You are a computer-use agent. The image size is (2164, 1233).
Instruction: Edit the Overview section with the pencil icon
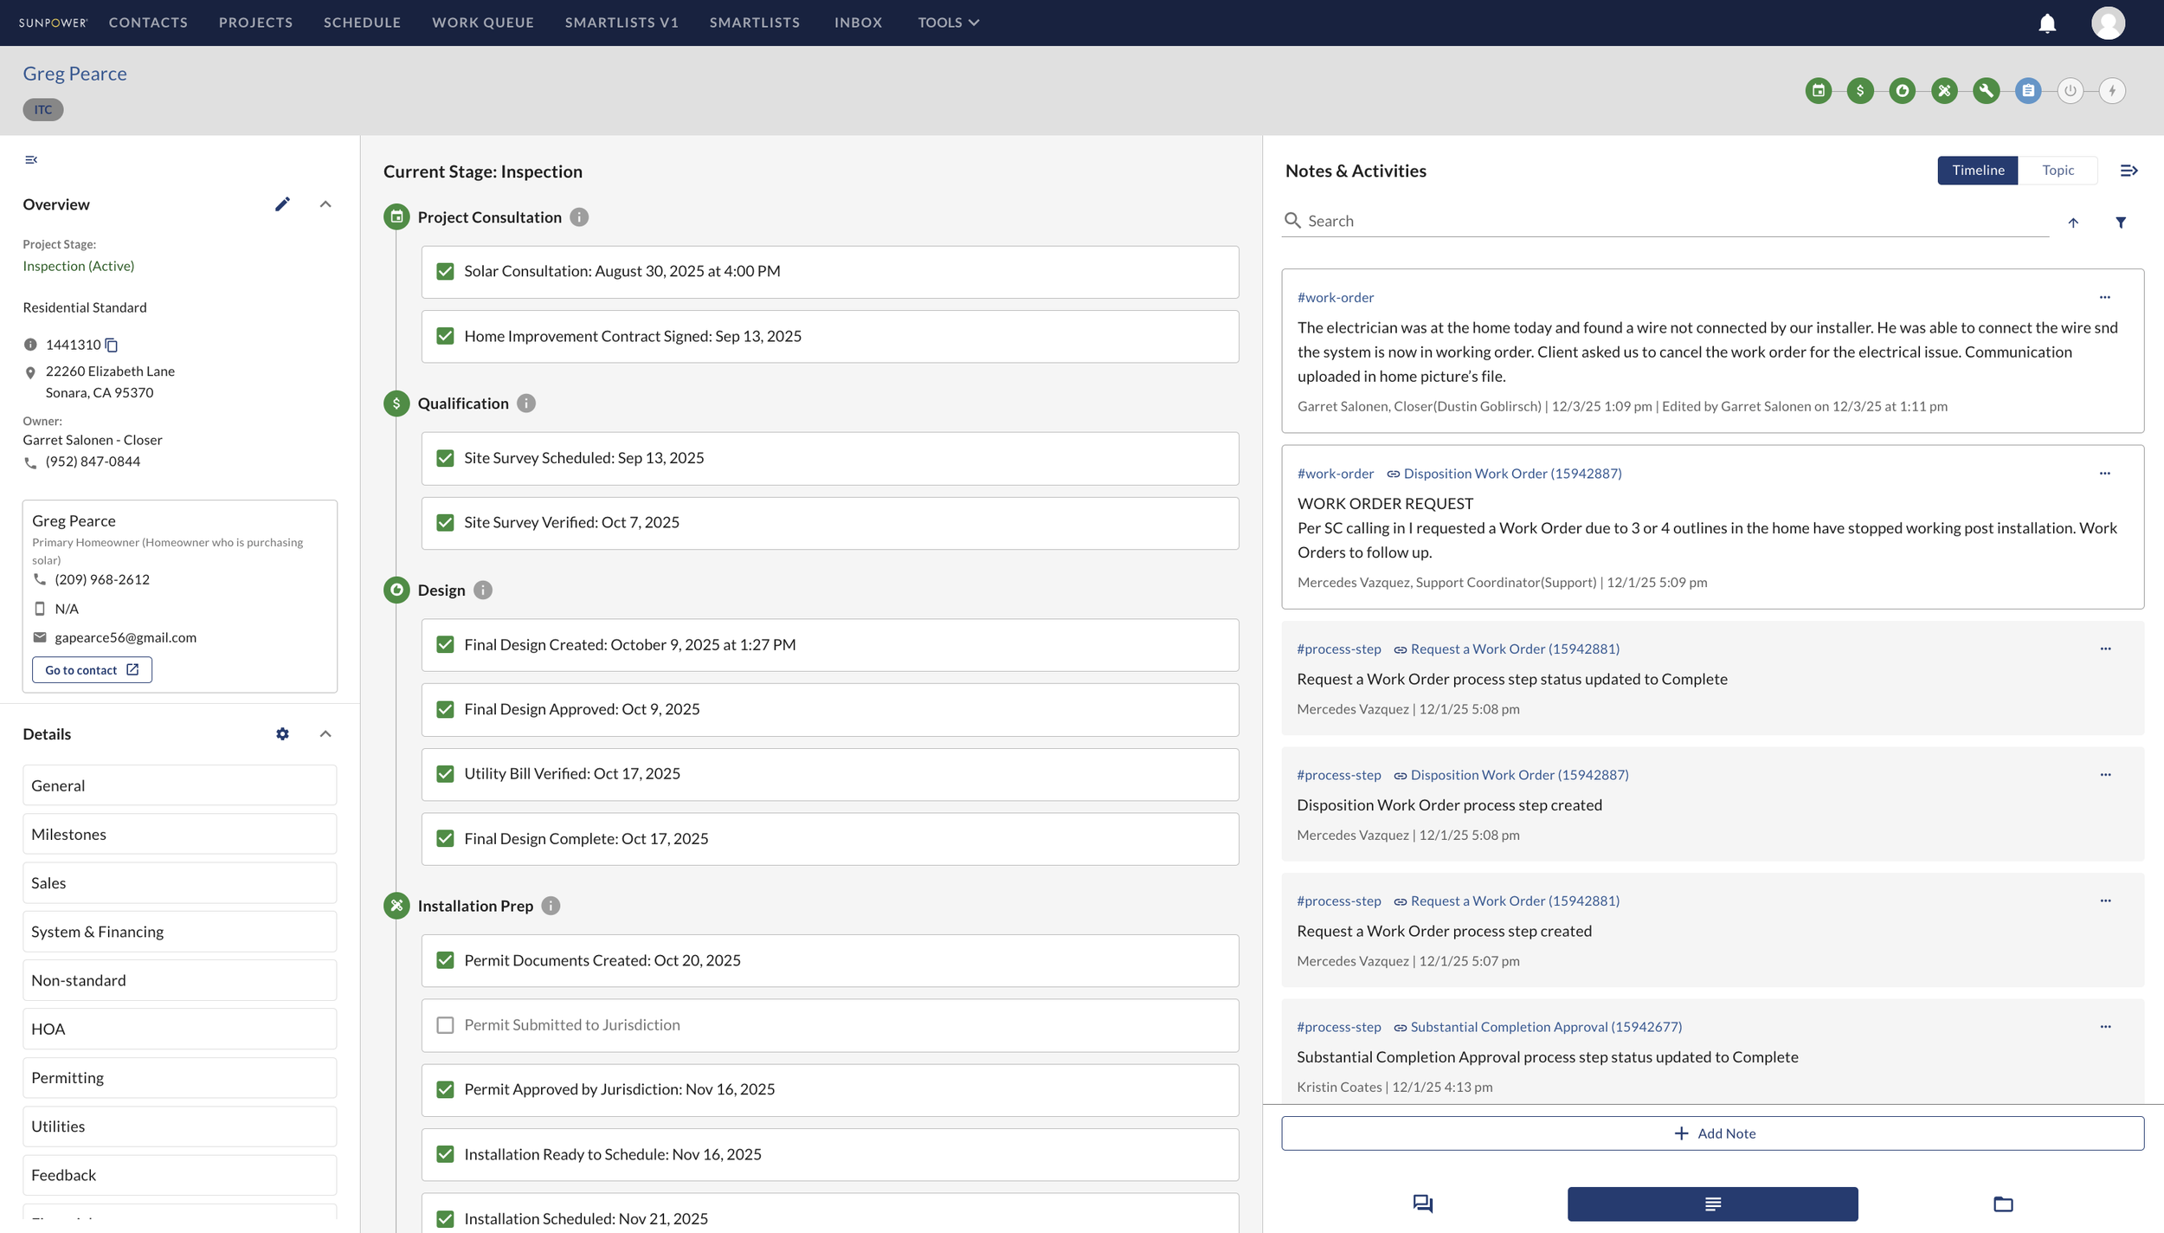tap(283, 203)
